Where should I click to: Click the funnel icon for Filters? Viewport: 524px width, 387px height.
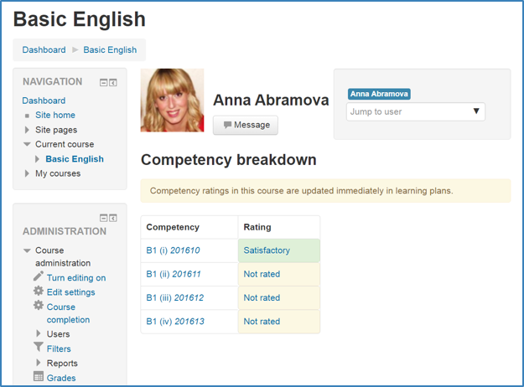point(39,348)
